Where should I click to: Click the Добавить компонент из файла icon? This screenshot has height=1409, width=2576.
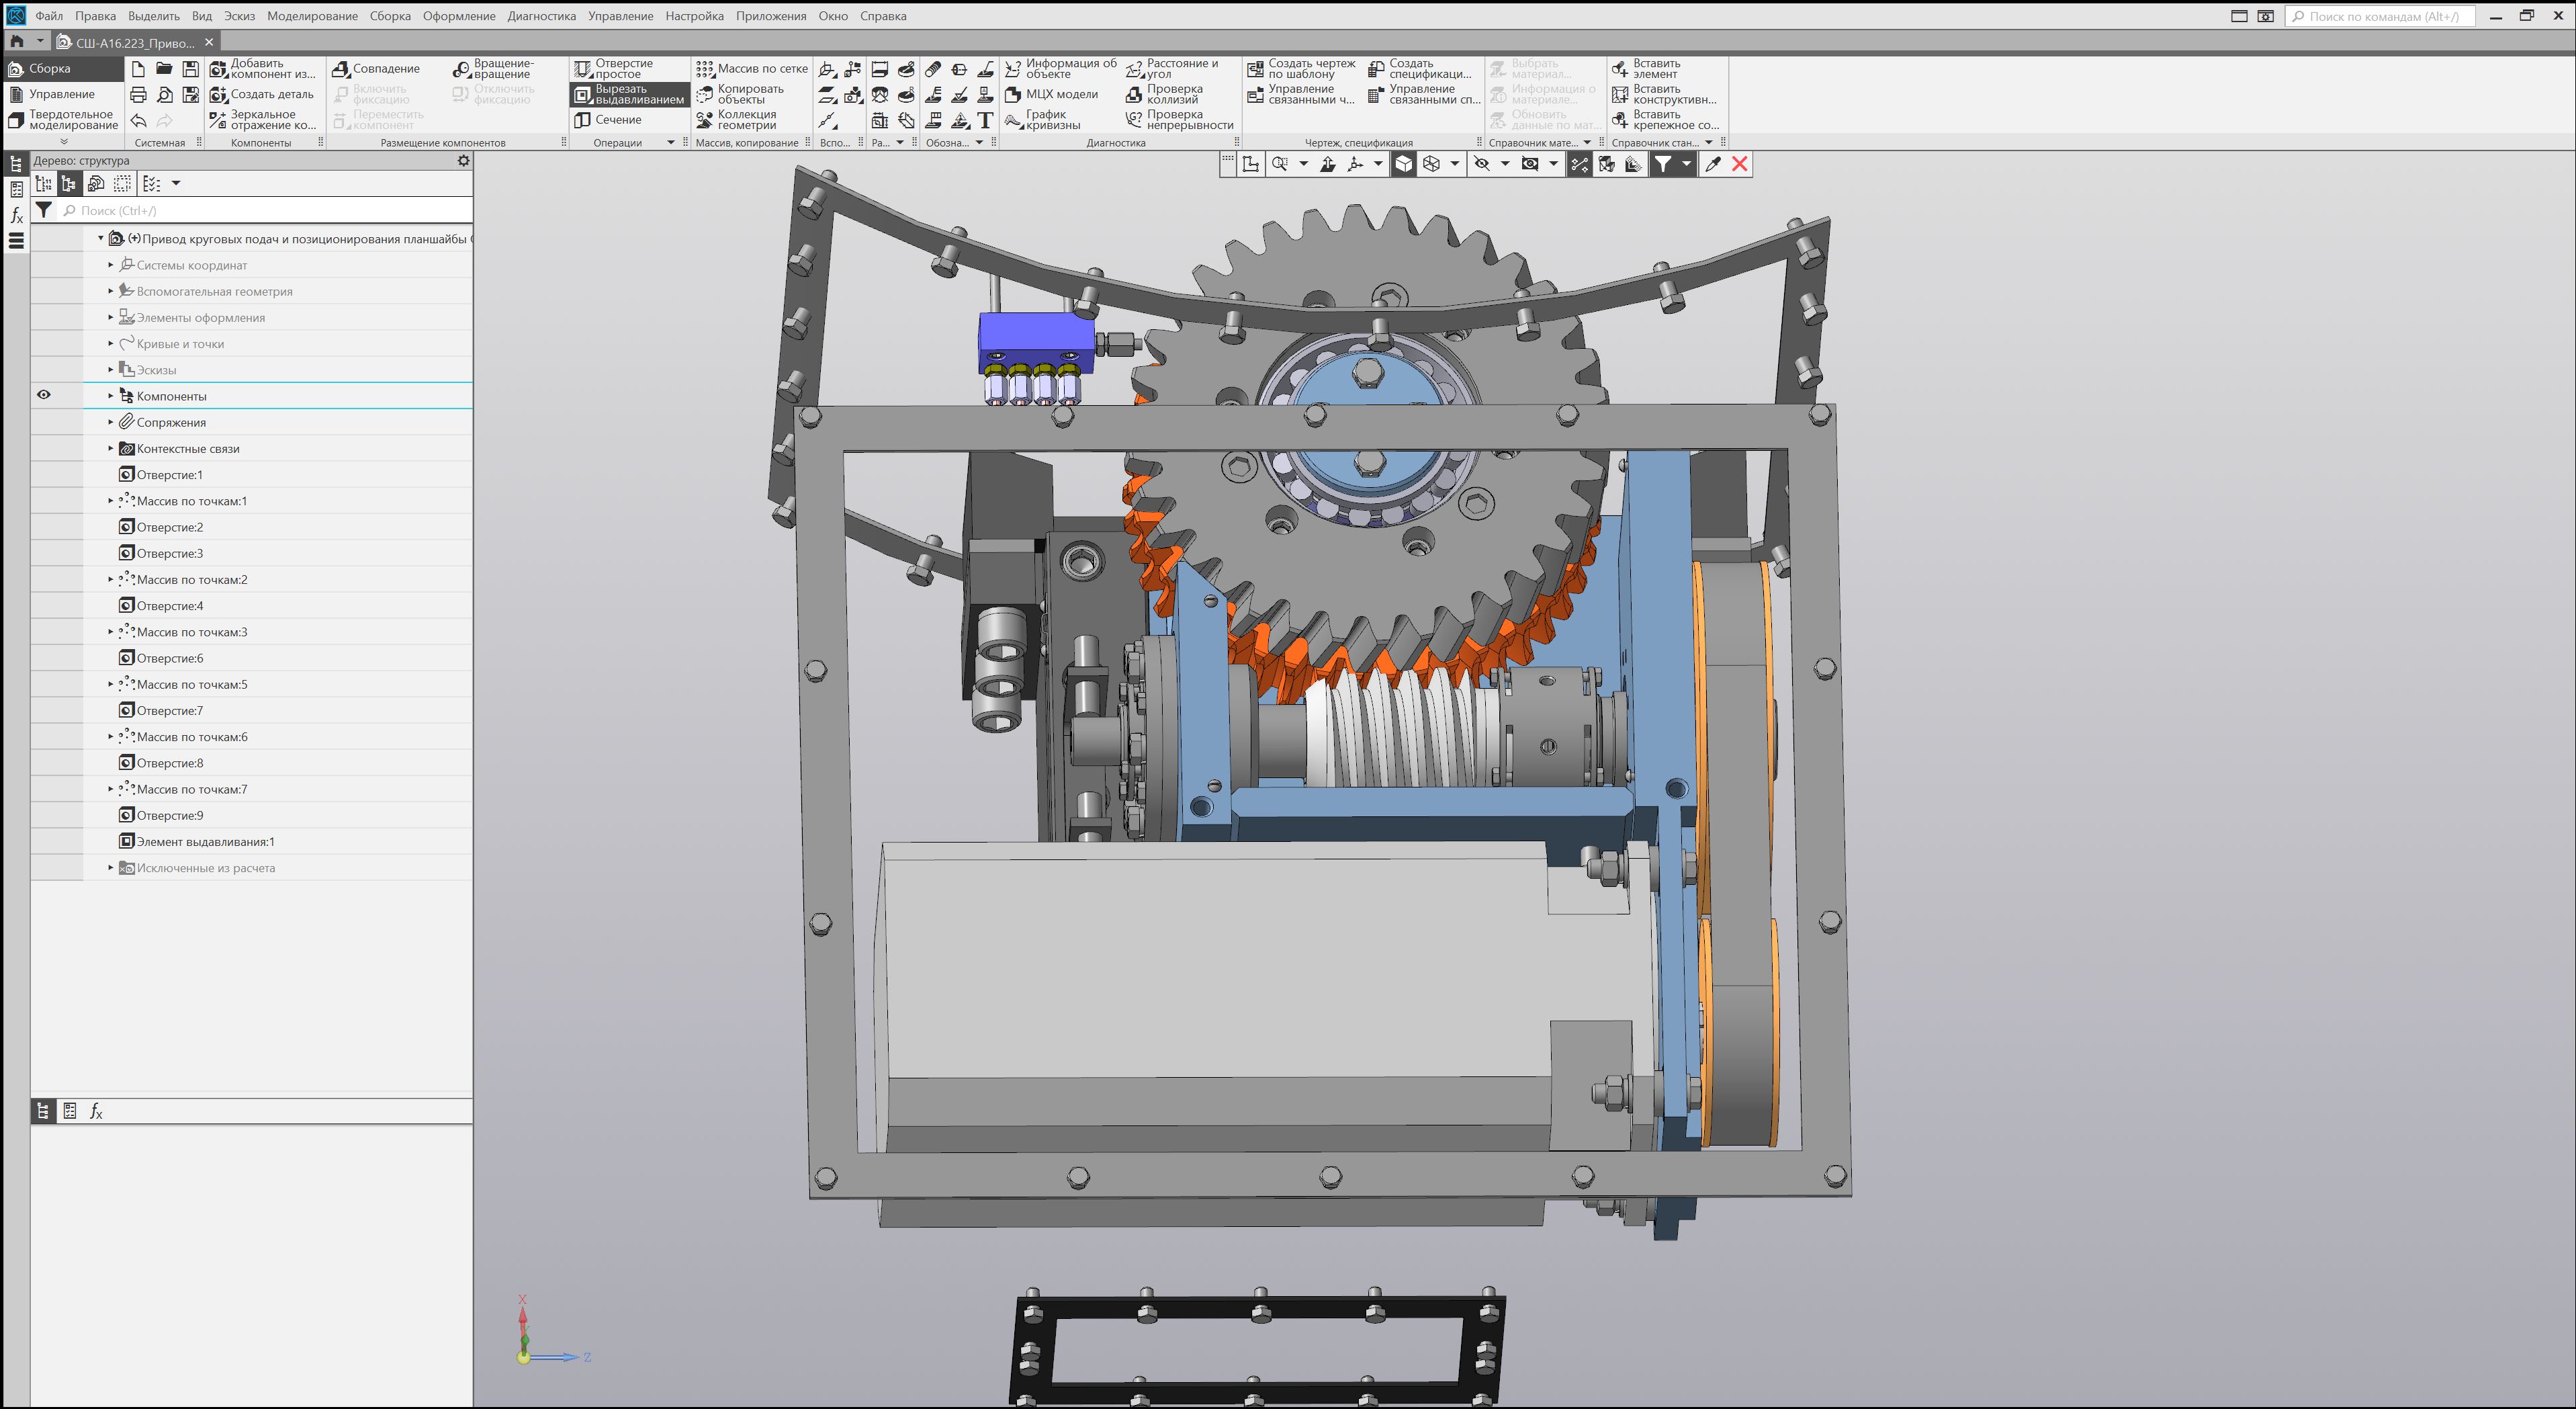pyautogui.click(x=218, y=69)
